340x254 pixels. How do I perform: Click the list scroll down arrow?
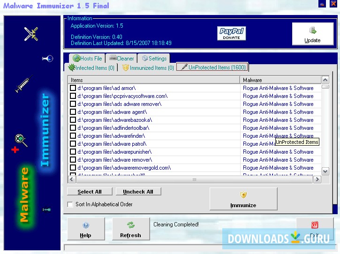tap(325, 172)
